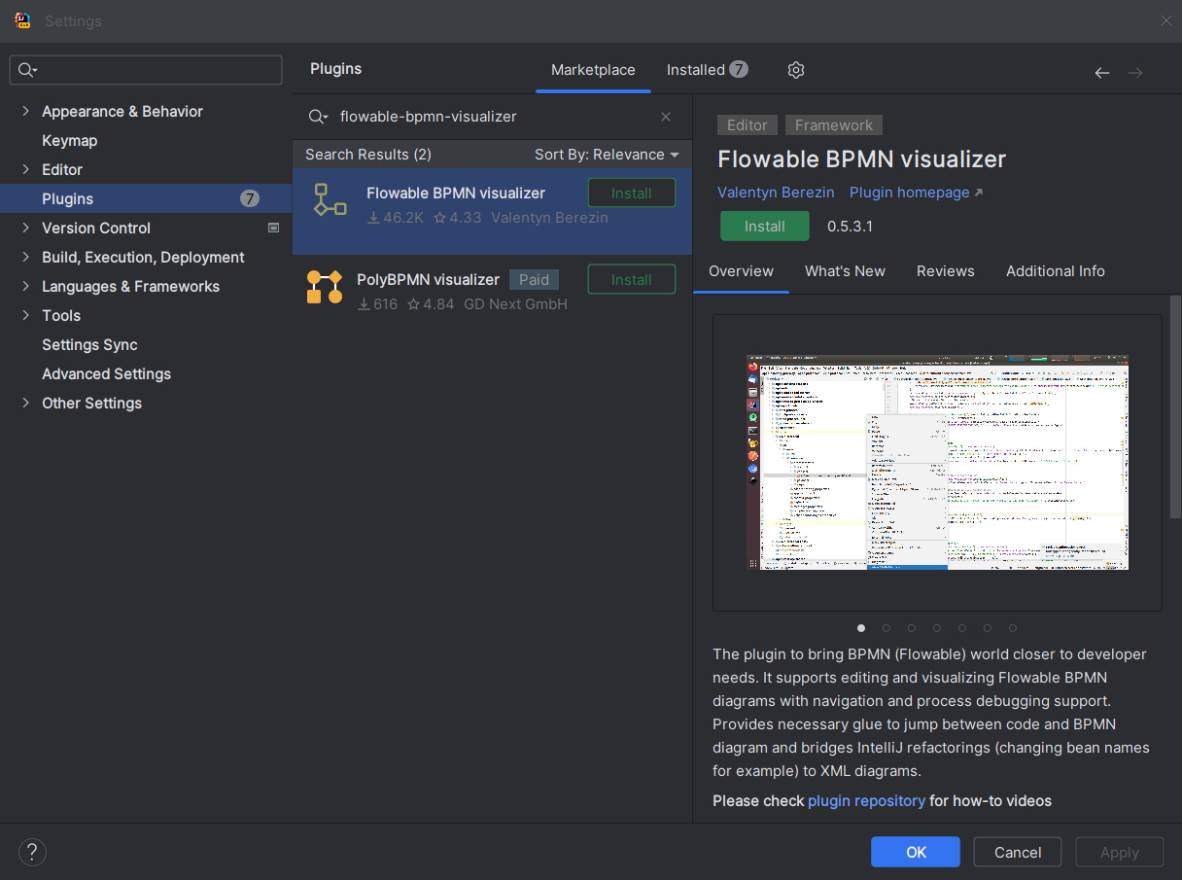The height and width of the screenshot is (880, 1182).
Task: Select the first screenshot carousel dot
Action: click(x=861, y=628)
